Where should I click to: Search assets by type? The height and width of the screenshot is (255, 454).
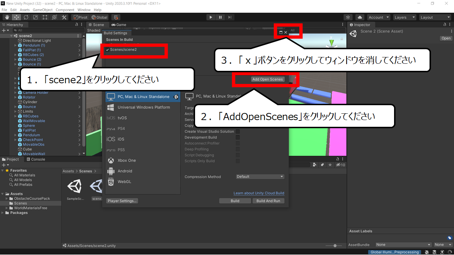(315, 165)
